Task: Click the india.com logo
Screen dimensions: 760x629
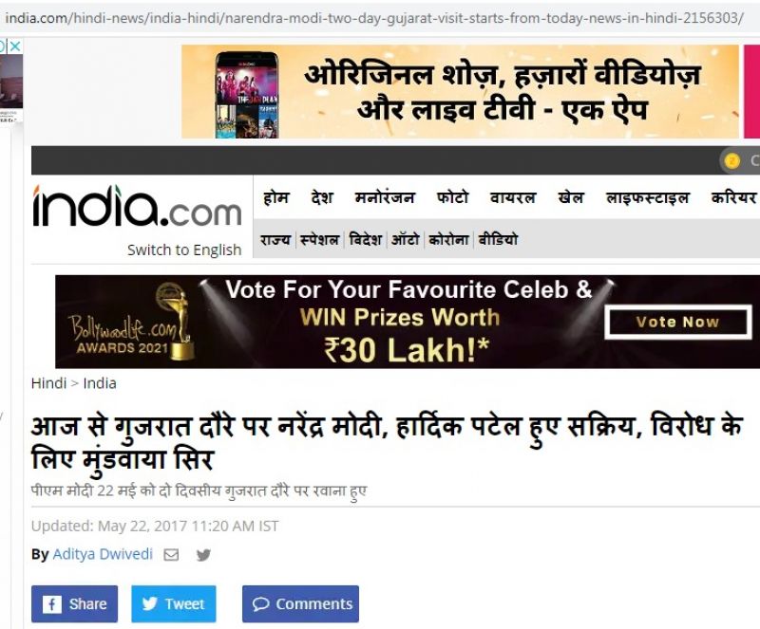Action: [137, 206]
